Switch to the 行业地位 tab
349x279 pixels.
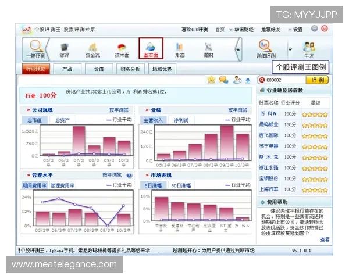click(x=36, y=69)
